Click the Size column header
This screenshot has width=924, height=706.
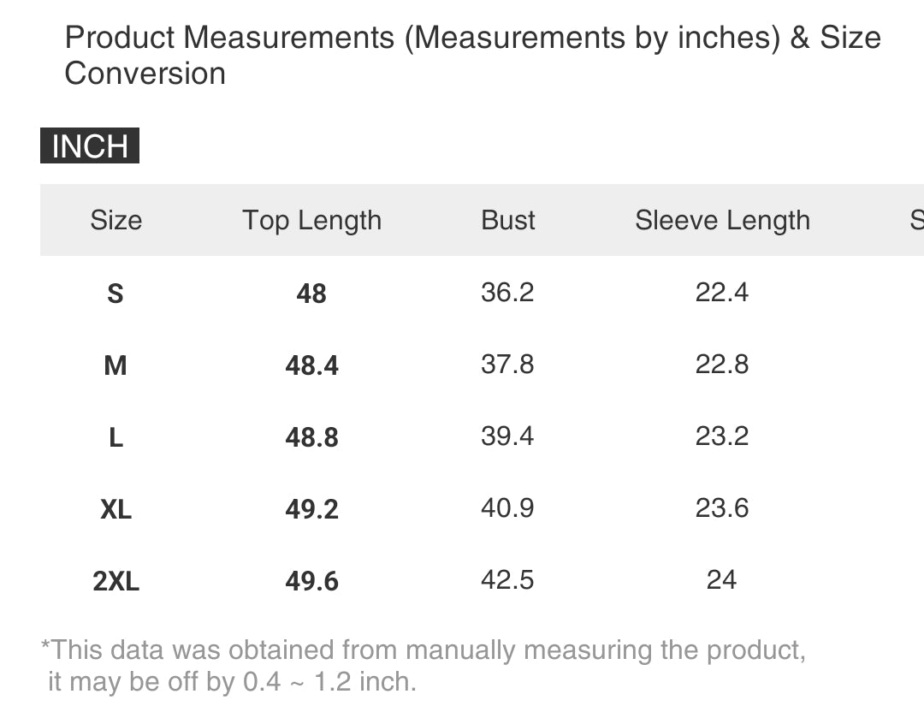(115, 220)
